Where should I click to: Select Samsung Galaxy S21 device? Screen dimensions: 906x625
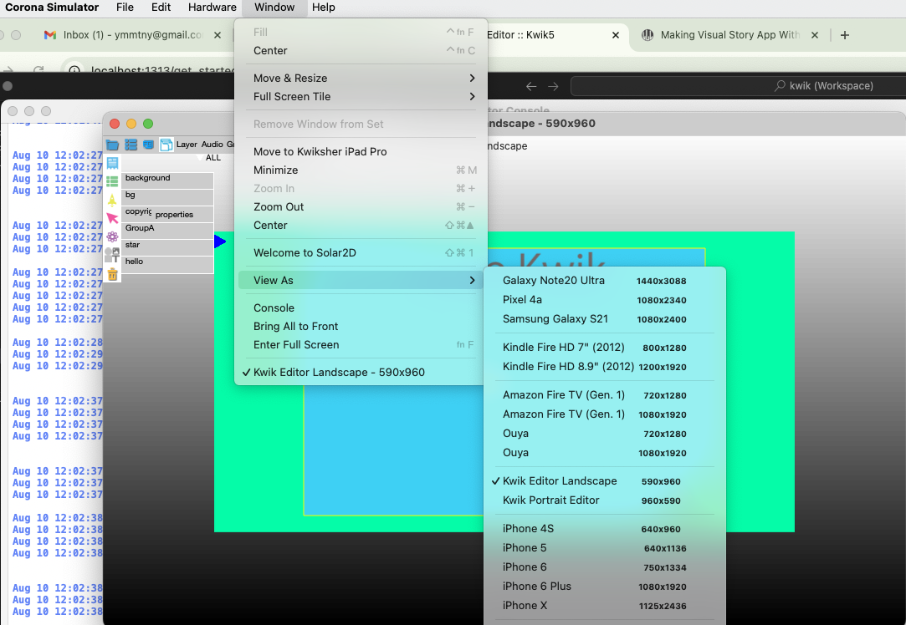click(x=604, y=319)
